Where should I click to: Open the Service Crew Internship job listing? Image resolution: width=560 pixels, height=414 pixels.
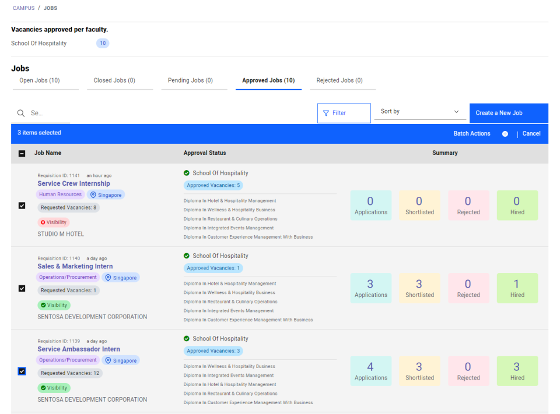(x=73, y=183)
